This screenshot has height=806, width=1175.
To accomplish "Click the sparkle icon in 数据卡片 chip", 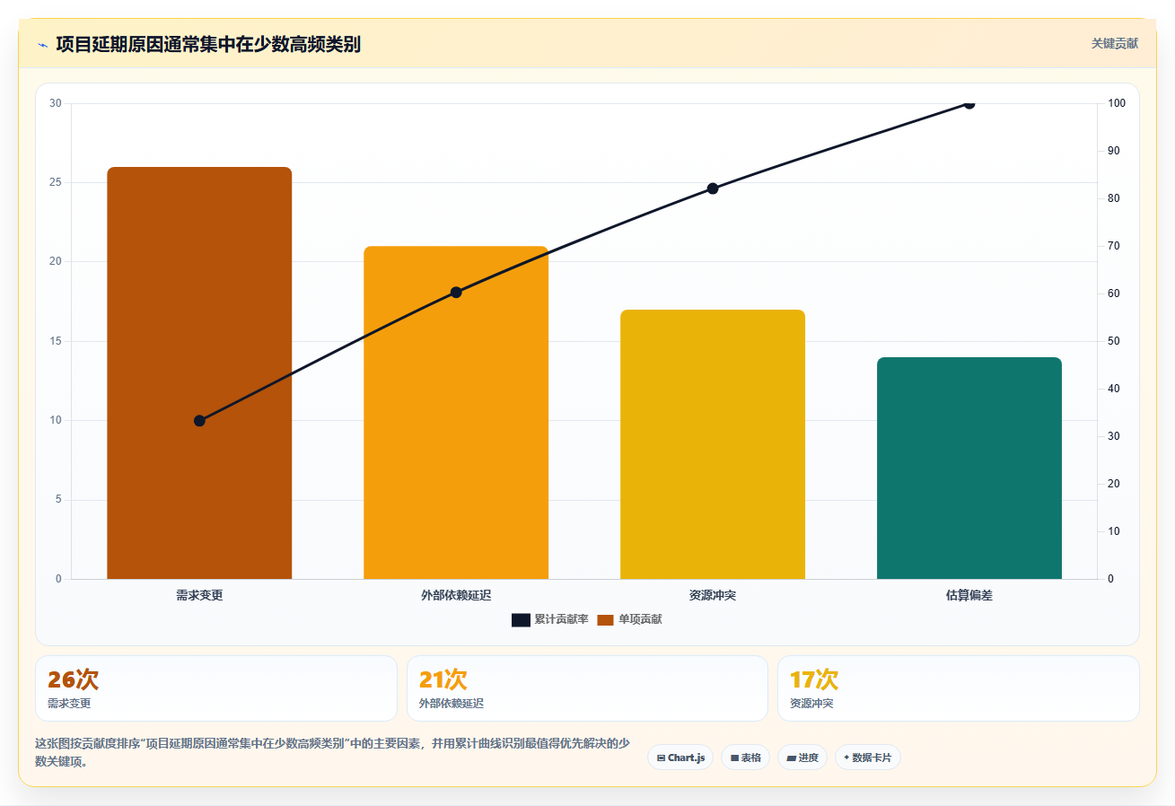I will 846,758.
